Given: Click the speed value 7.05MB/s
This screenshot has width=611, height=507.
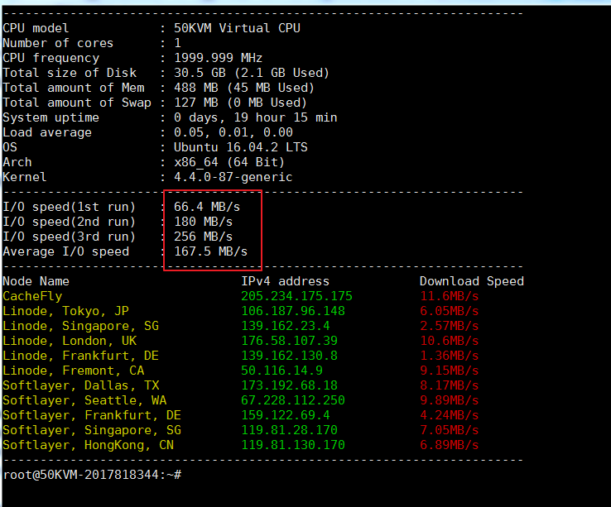Looking at the screenshot, I should 449,430.
